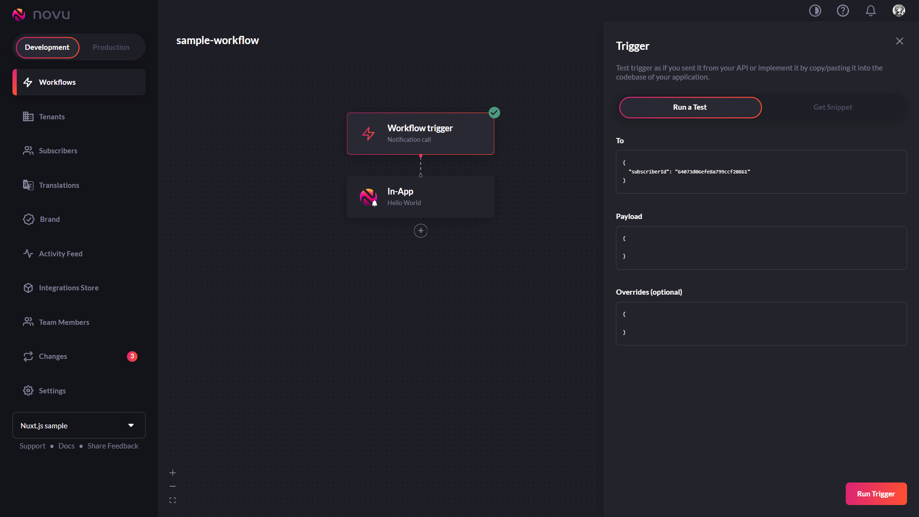
Task: Open the Activity Feed
Action: 61,253
